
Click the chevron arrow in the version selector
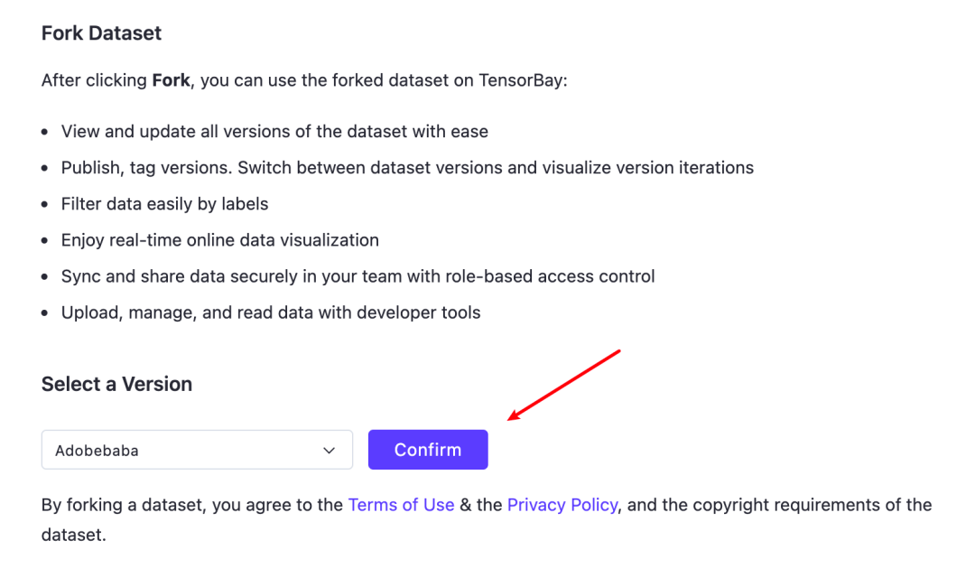(x=330, y=451)
